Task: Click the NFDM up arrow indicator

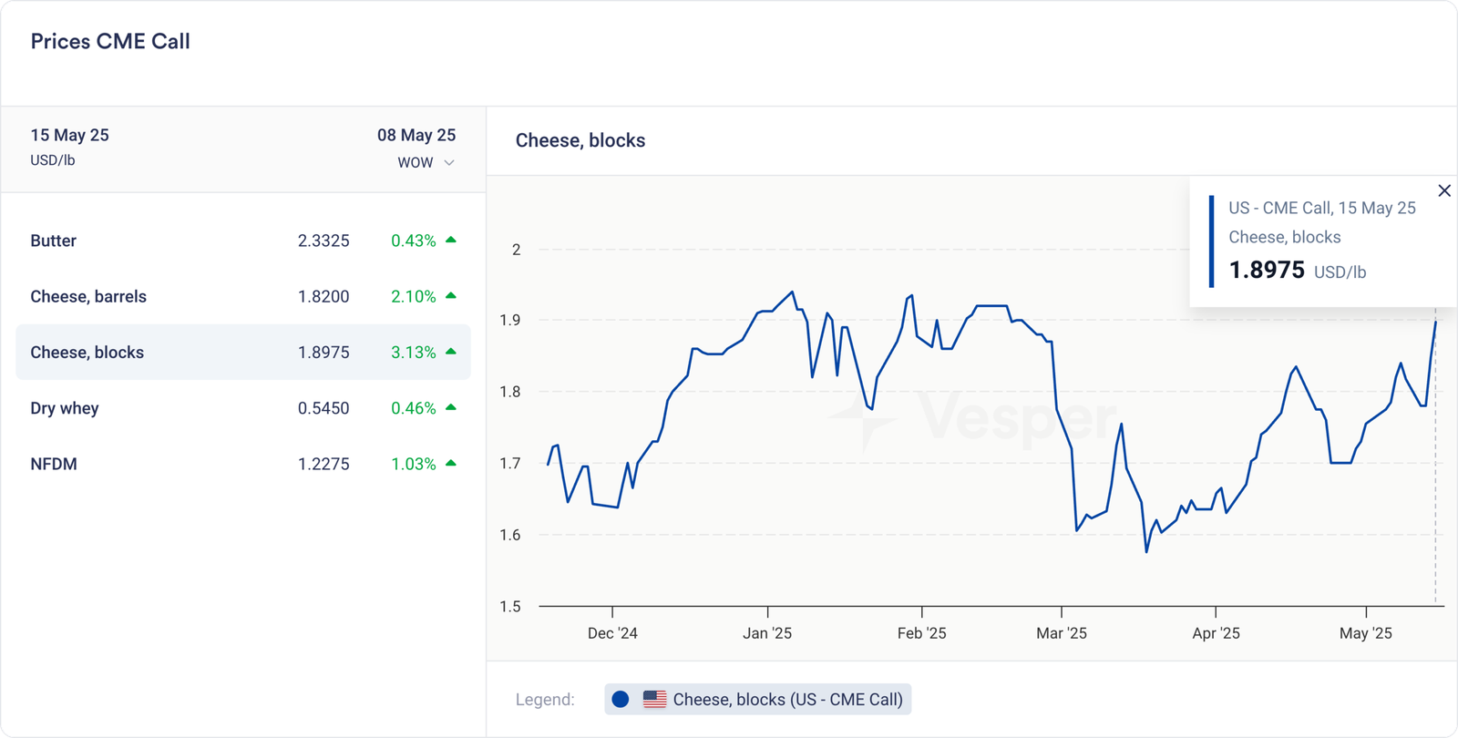Action: point(451,464)
